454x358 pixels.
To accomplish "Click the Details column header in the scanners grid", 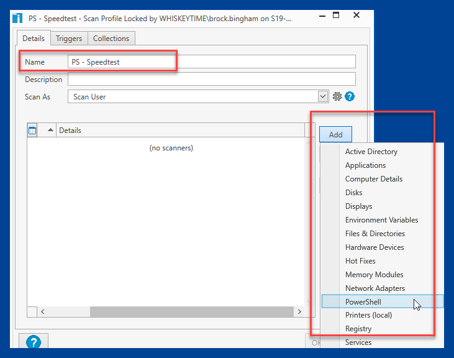I will [180, 130].
